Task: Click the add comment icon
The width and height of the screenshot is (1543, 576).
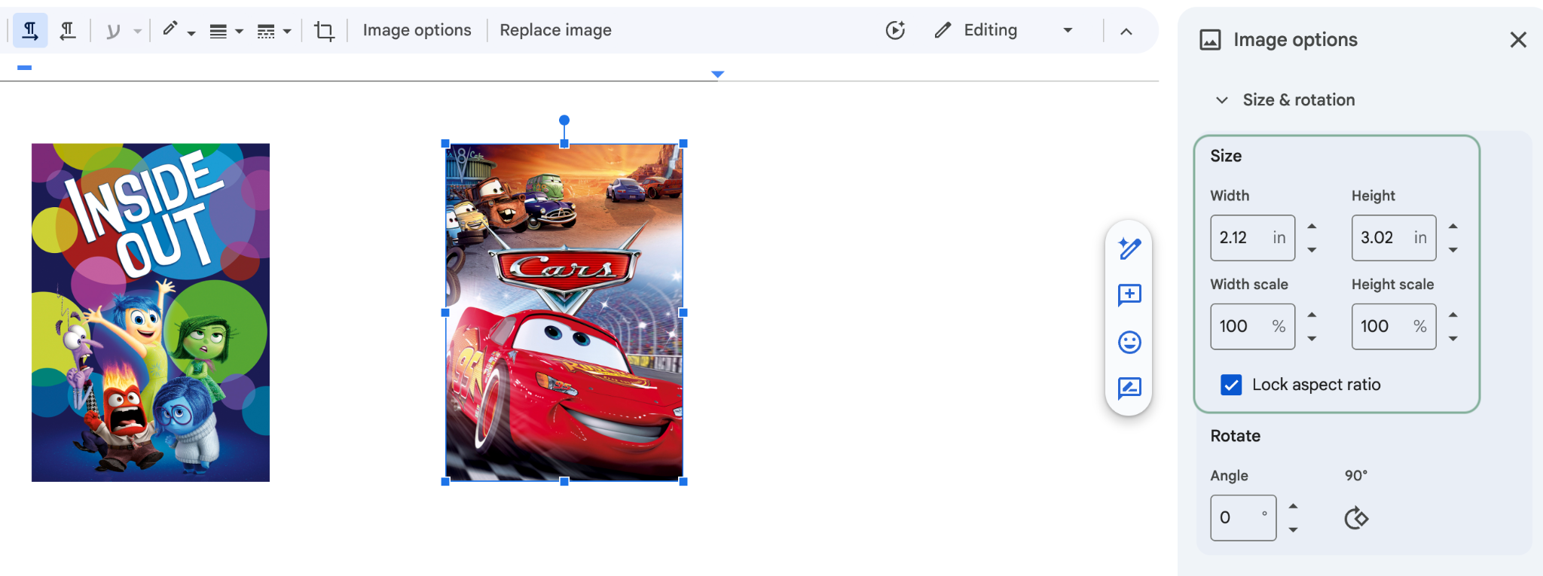Action: pyautogui.click(x=1129, y=295)
